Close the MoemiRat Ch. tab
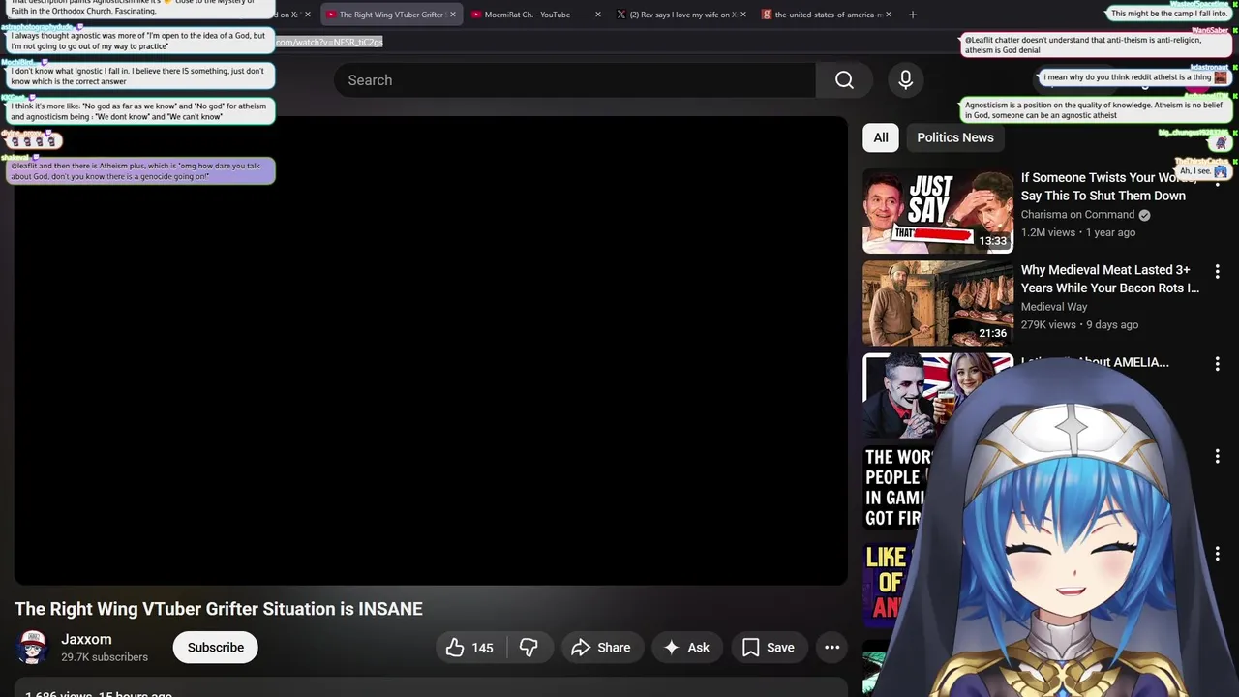 click(597, 15)
